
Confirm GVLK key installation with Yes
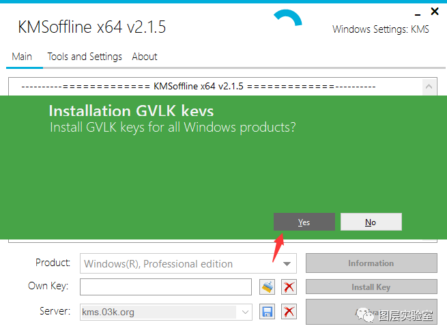coord(304,222)
